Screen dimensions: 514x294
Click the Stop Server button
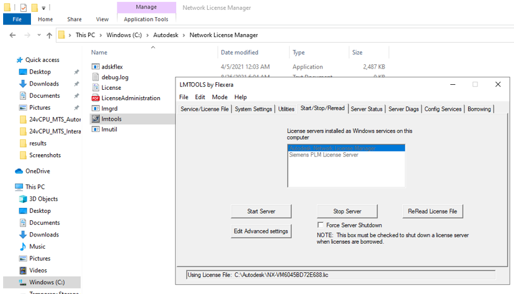[347, 211]
